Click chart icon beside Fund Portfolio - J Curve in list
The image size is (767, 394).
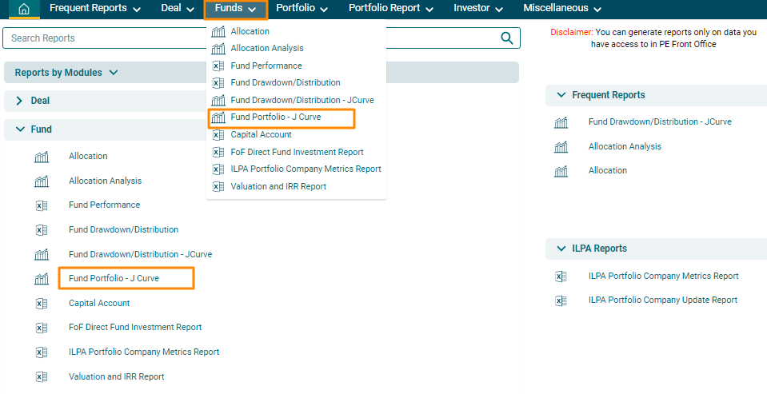42,279
